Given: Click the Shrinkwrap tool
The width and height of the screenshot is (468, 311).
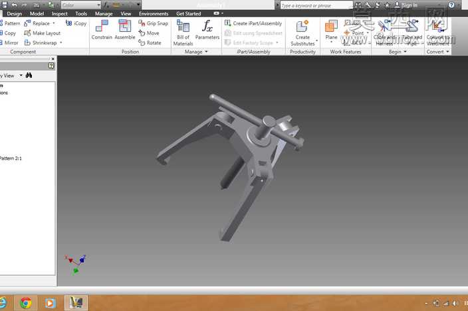Looking at the screenshot, I should pyautogui.click(x=41, y=43).
